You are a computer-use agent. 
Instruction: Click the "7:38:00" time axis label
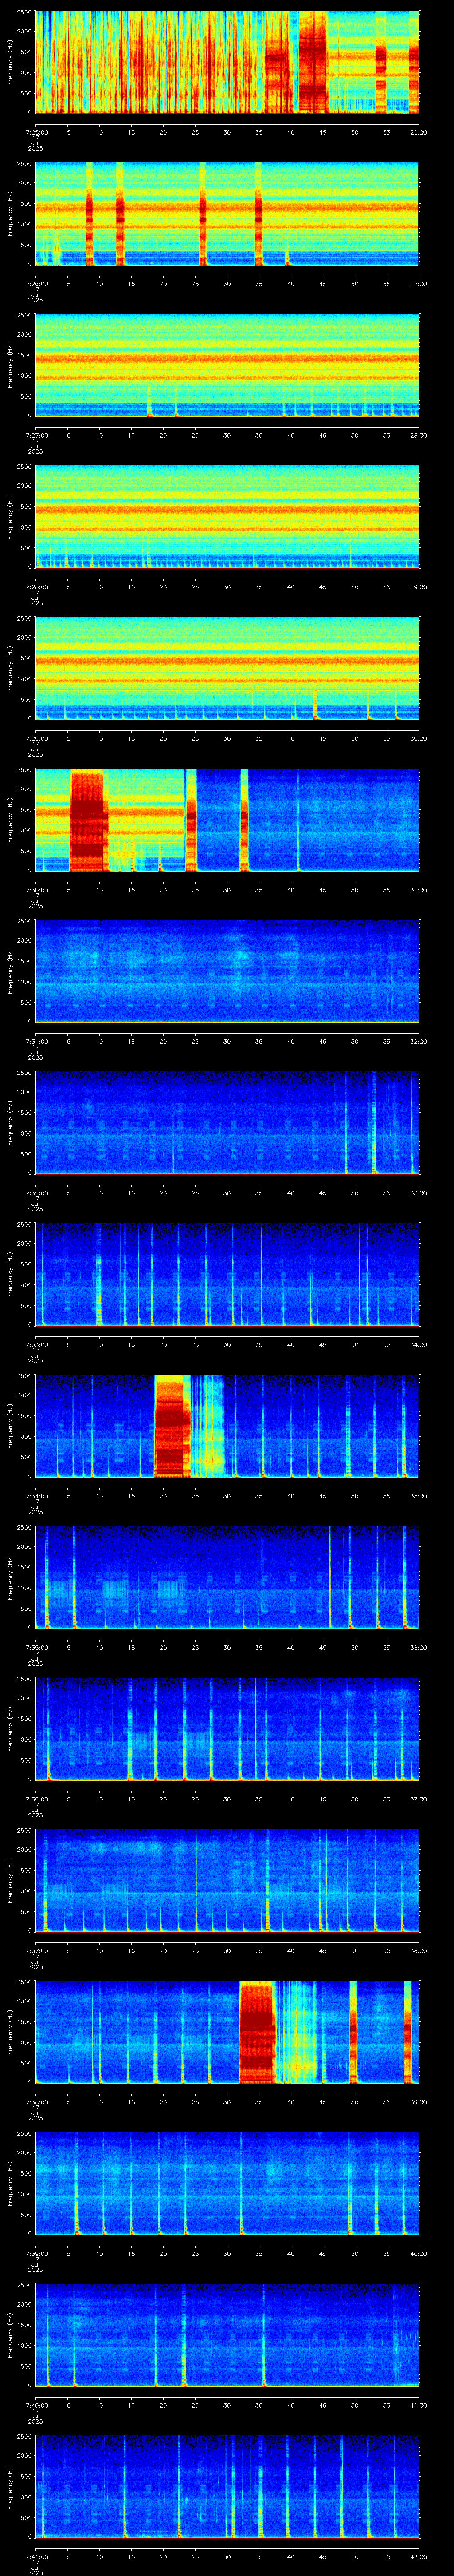point(35,2102)
